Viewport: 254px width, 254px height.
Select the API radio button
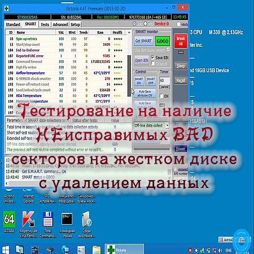coord(134,24)
